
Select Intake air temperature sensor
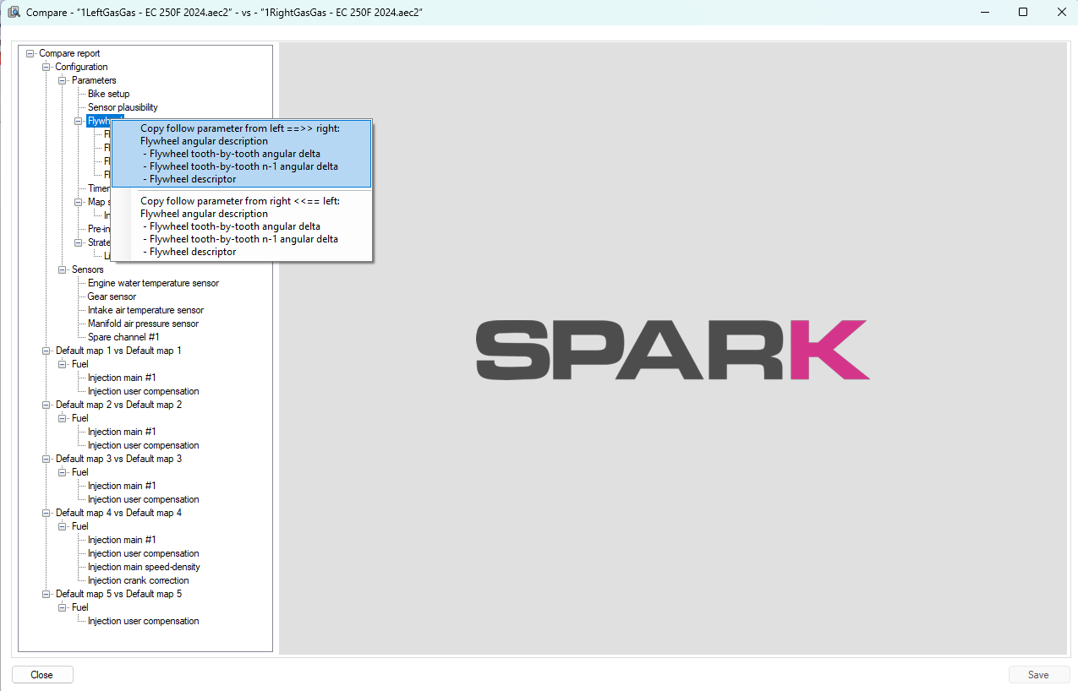point(145,310)
